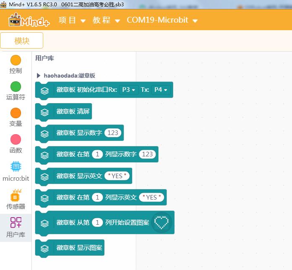292x270 pixels.
Task: Click the Mind+ robot logo
Action: [29, 20]
